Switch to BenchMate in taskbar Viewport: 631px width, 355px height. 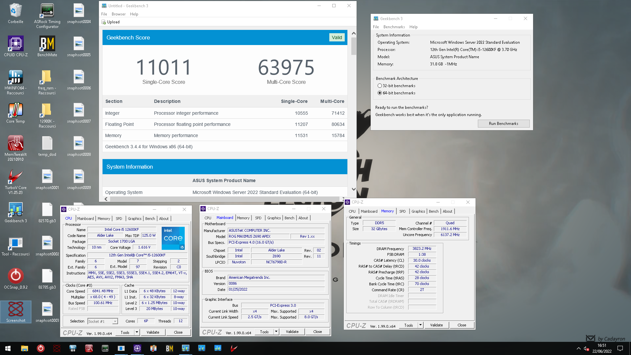click(x=169, y=348)
